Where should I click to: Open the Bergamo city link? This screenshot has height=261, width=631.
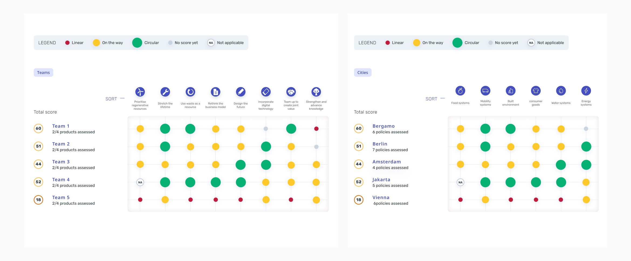[383, 126]
